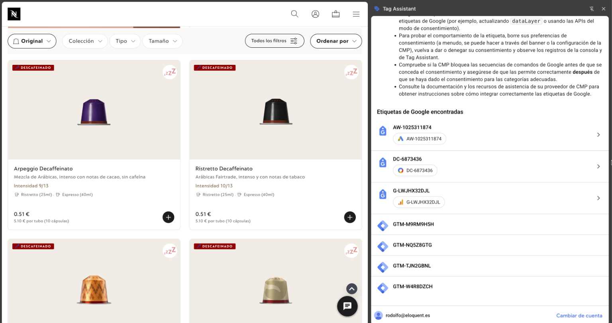Viewport: 612px width, 323px height.
Task: Click GTM-M9RM9H5H container row text
Action: (x=413, y=224)
